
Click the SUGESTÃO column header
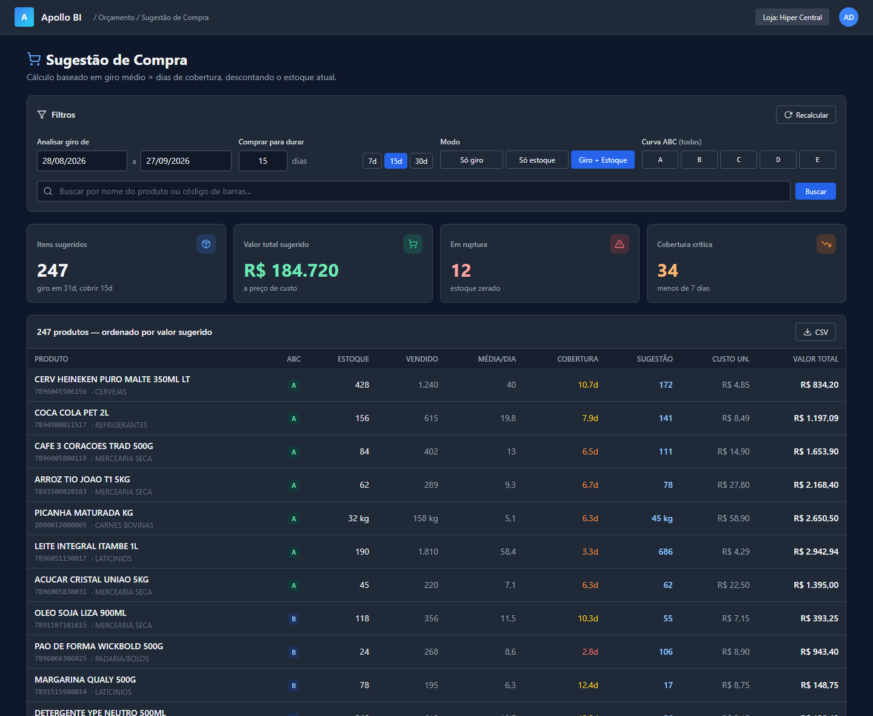655,359
